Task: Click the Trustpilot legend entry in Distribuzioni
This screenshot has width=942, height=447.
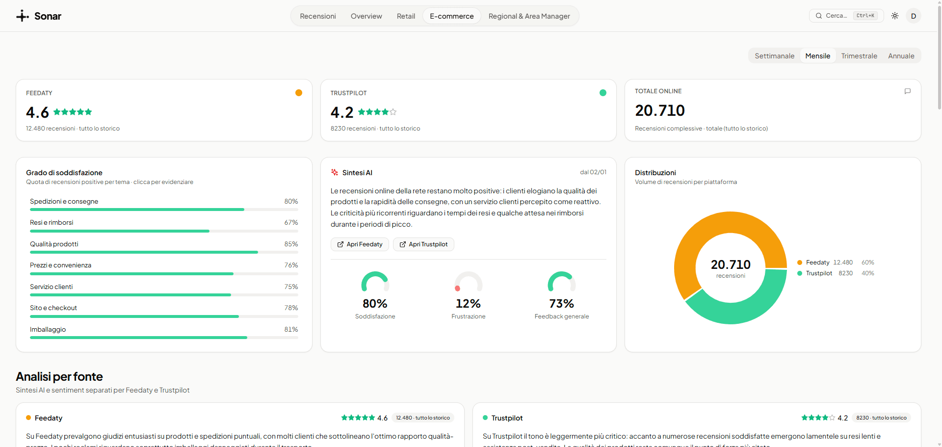Action: 836,273
